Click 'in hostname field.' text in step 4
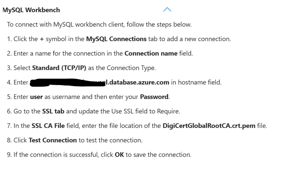Image resolution: width=284 pixels, height=169 pixels. click(196, 82)
